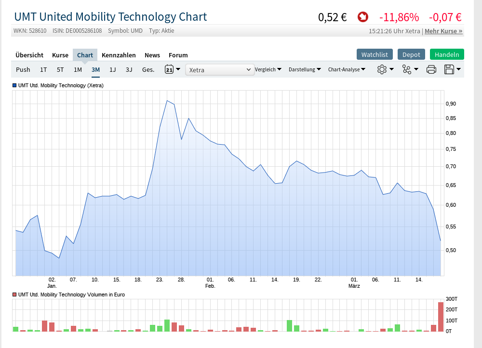Expand the arrow beside the save icon
Image resolution: width=482 pixels, height=348 pixels.
tap(459, 69)
